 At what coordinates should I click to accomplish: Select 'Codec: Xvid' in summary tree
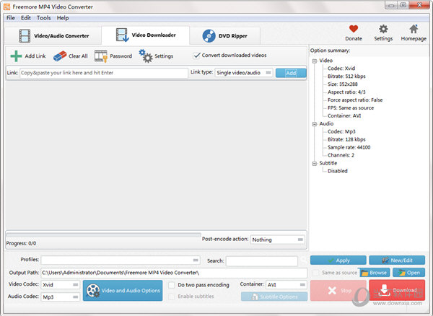(x=341, y=68)
